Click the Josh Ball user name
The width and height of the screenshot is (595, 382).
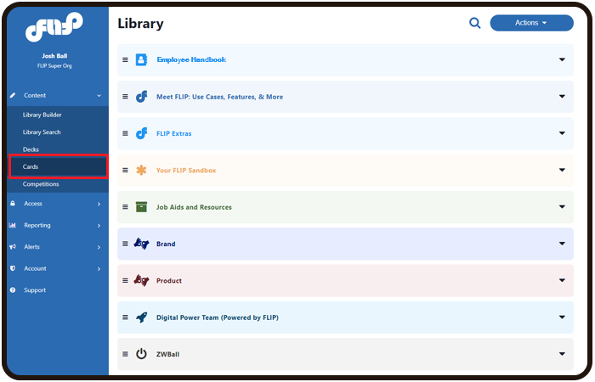(x=54, y=56)
